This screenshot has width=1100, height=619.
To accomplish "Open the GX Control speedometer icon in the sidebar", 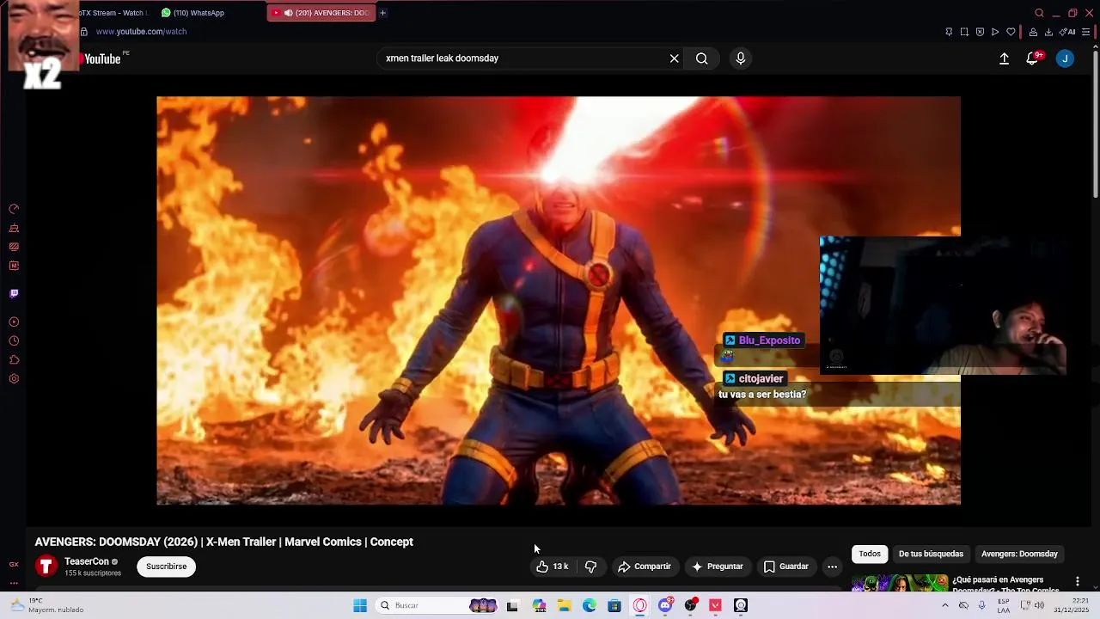I will tap(14, 209).
